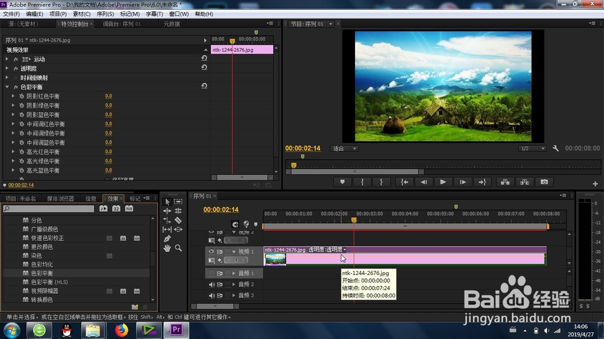
Task: Mute 音频 3 track speaker
Action: [211, 296]
